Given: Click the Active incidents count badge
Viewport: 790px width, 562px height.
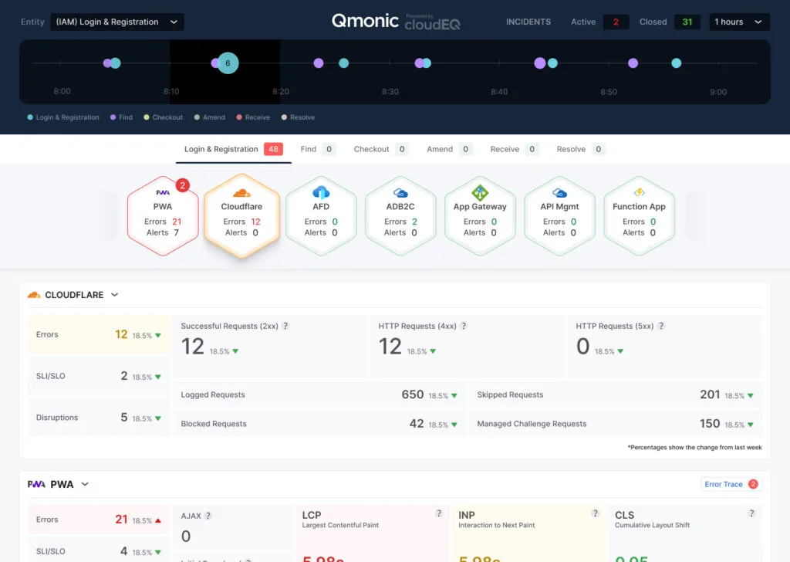Looking at the screenshot, I should pyautogui.click(x=616, y=22).
